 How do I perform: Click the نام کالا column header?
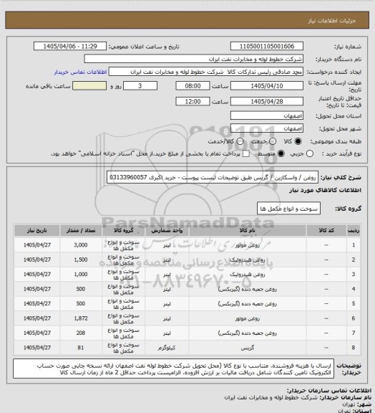click(x=248, y=230)
